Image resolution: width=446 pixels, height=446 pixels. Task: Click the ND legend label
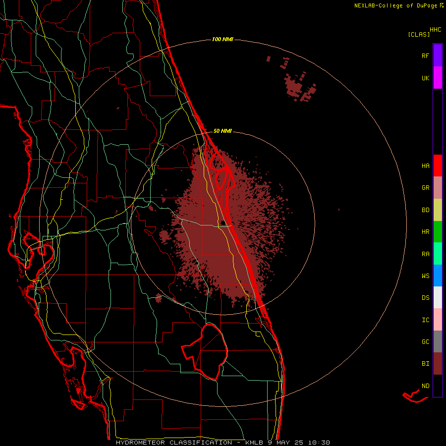click(x=425, y=386)
